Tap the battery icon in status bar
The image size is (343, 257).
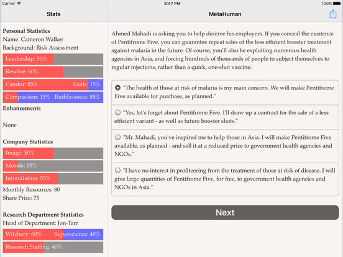pos(337,4)
